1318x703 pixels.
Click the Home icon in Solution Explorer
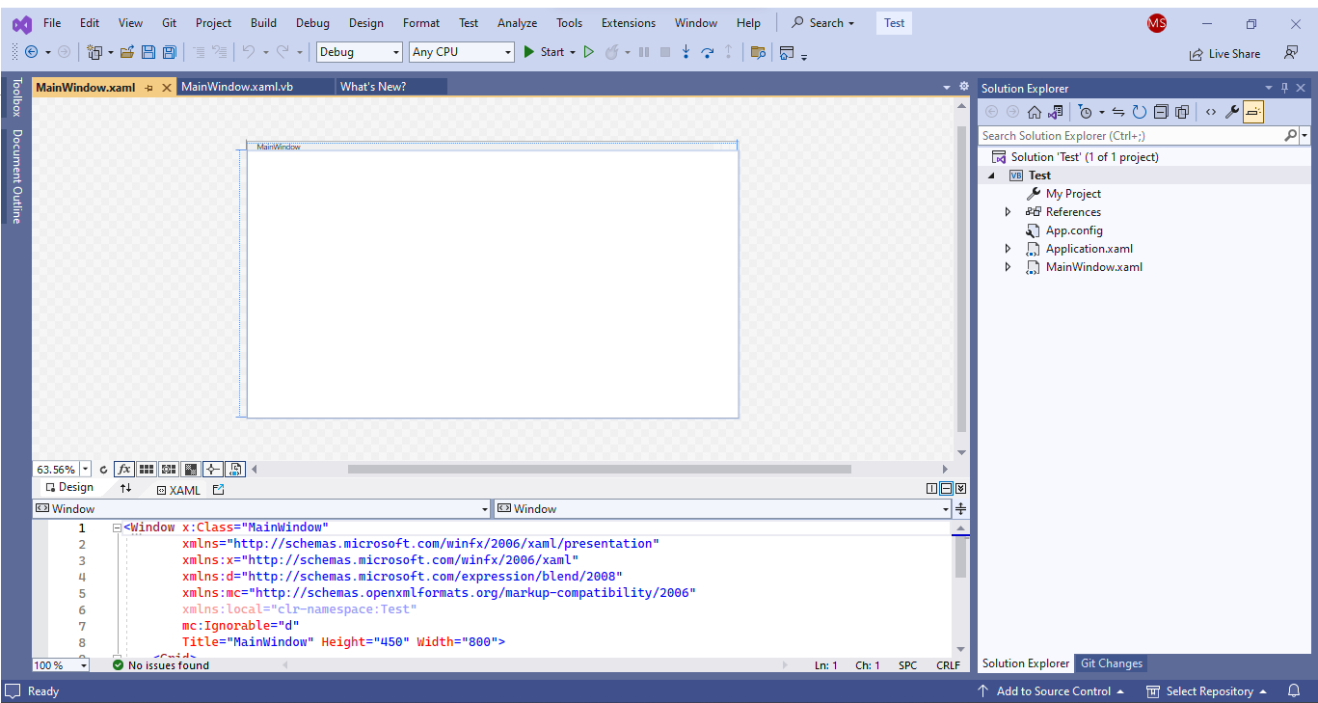click(x=1035, y=112)
